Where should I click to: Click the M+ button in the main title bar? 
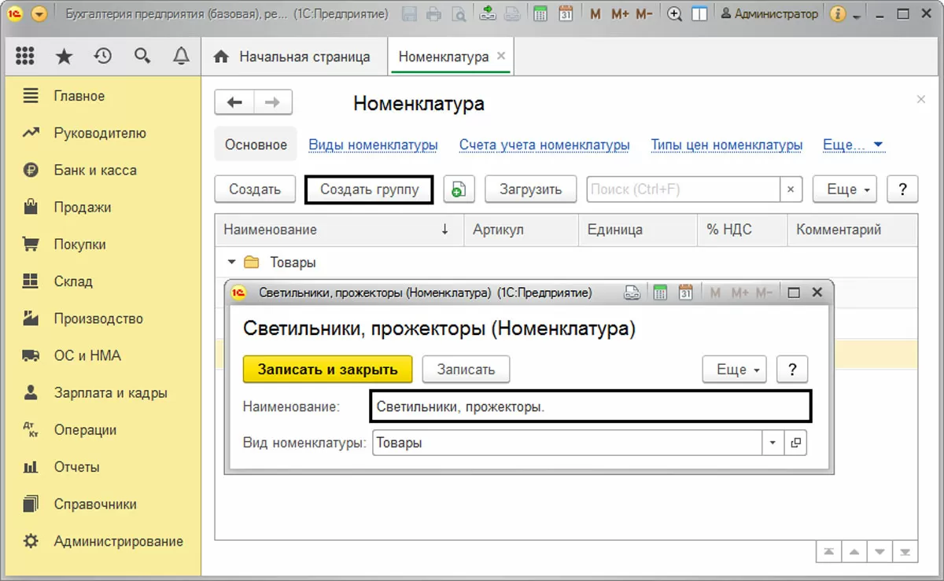619,14
